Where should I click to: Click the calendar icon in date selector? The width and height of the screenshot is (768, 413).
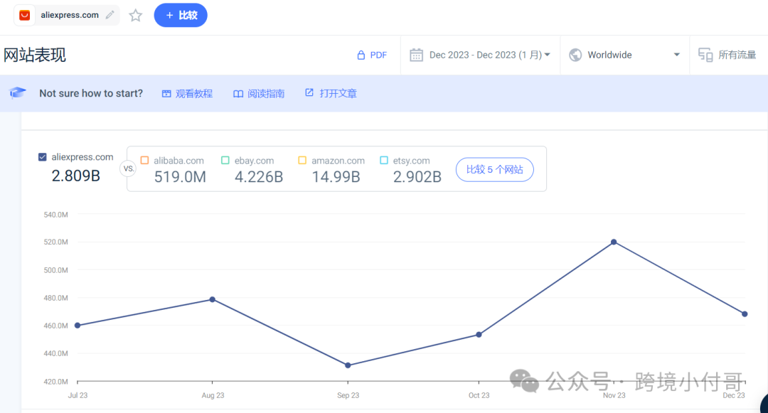[x=417, y=55]
